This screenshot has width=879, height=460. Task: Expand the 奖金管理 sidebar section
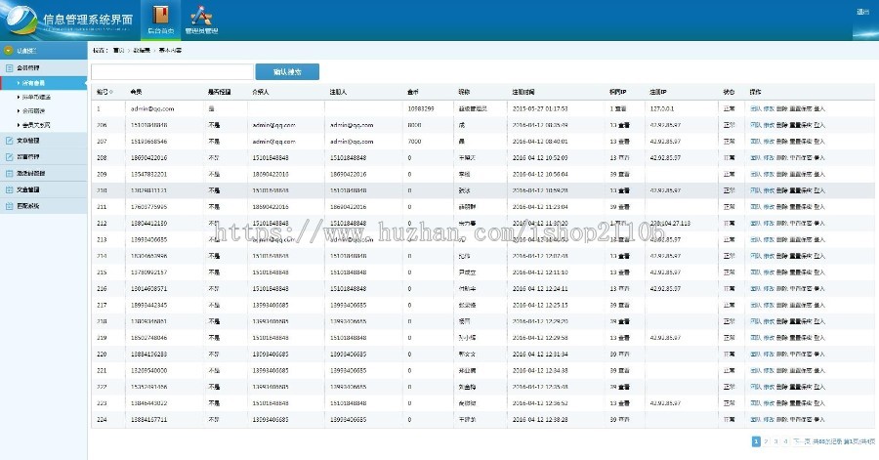point(44,189)
